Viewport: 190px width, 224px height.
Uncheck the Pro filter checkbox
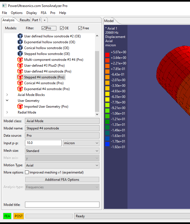pyautogui.click(x=43, y=28)
